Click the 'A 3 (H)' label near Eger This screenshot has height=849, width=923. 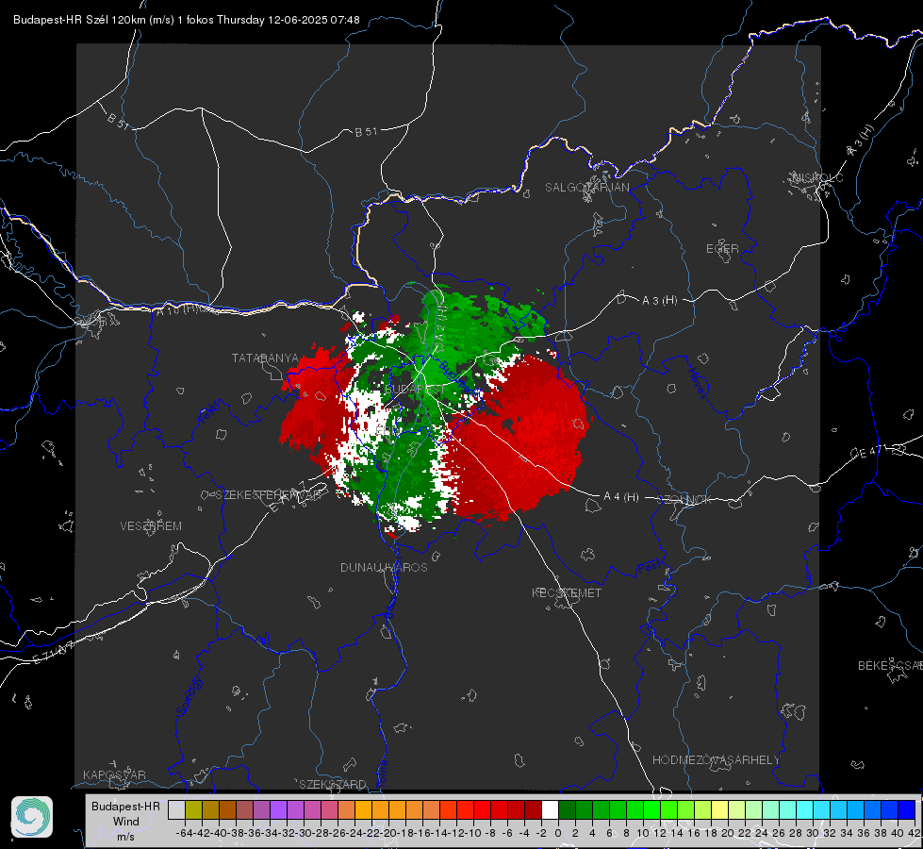tap(659, 301)
